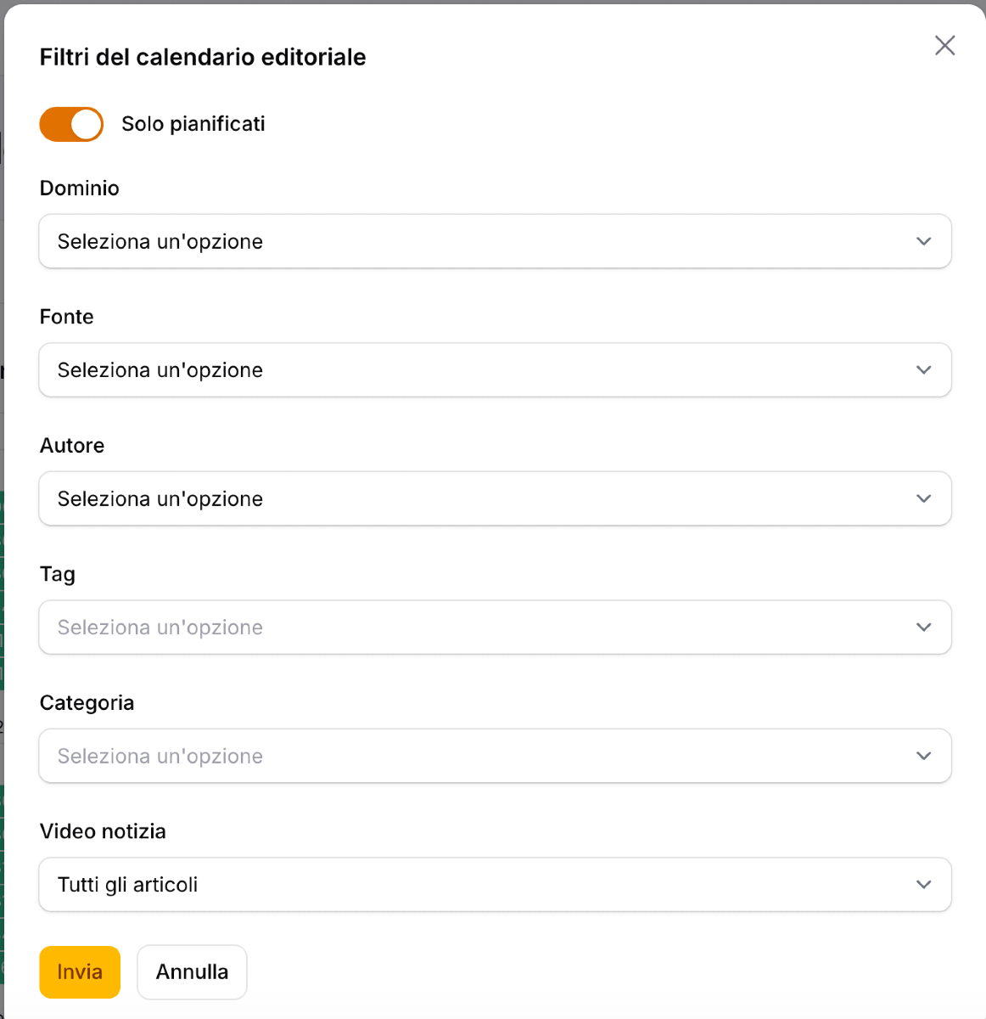
Task: Open the Video notizia dropdown showing Tutti gli articoli
Action: [x=495, y=884]
